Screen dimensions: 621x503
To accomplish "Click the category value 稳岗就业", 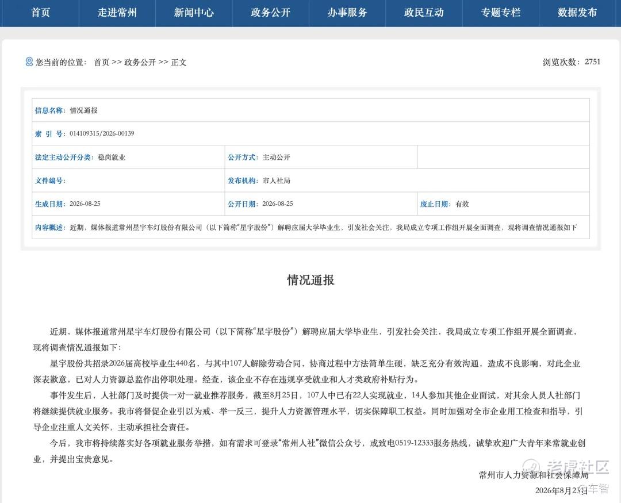I will (x=112, y=158).
